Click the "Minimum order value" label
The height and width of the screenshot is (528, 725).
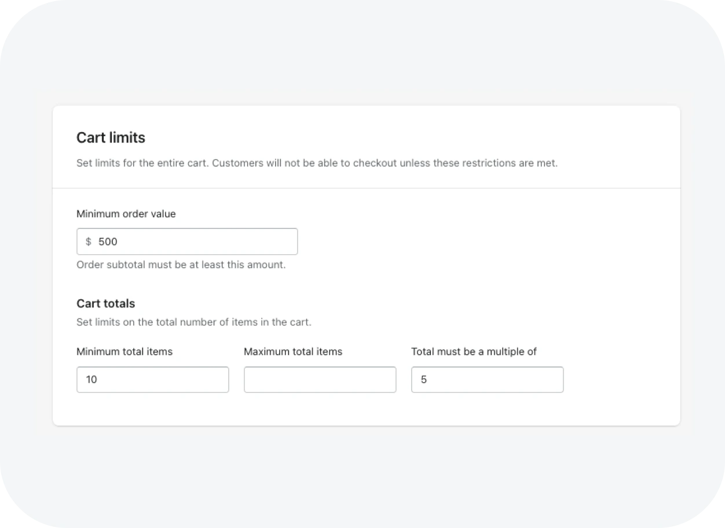click(x=126, y=214)
